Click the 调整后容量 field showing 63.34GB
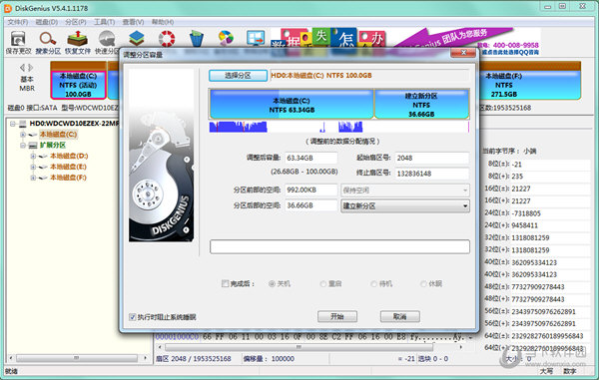Image resolution: width=599 pixels, height=380 pixels. pos(310,158)
